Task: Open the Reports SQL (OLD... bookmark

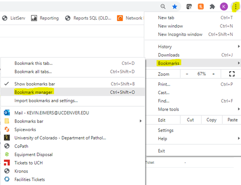Action: 88,18
